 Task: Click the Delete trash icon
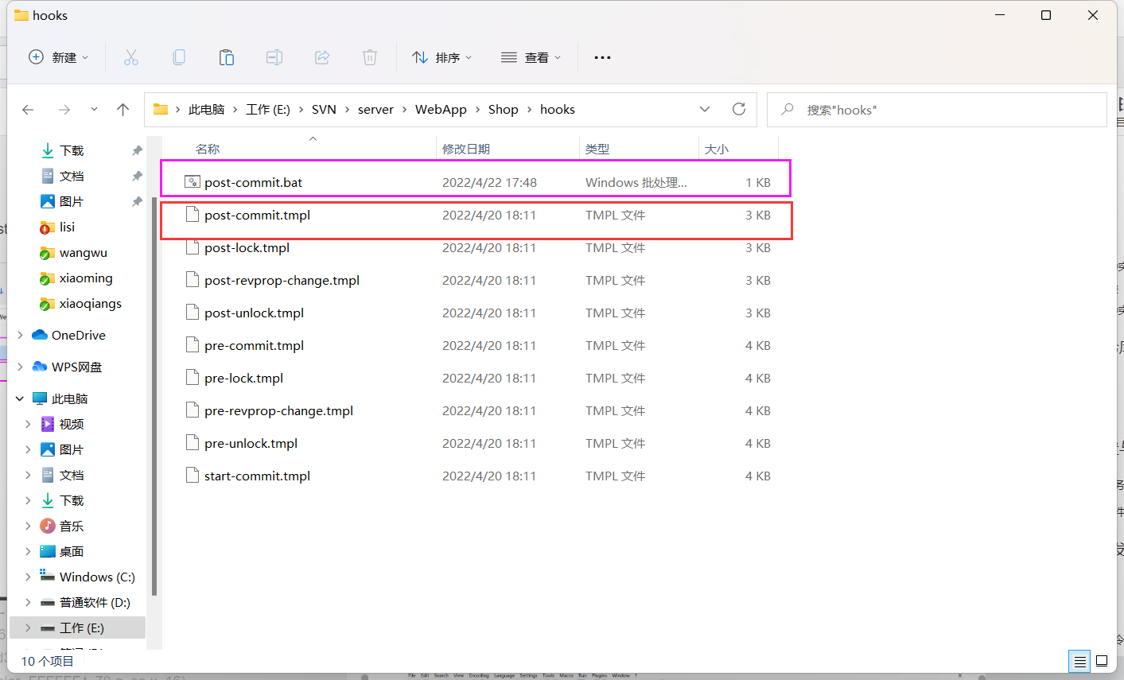370,57
